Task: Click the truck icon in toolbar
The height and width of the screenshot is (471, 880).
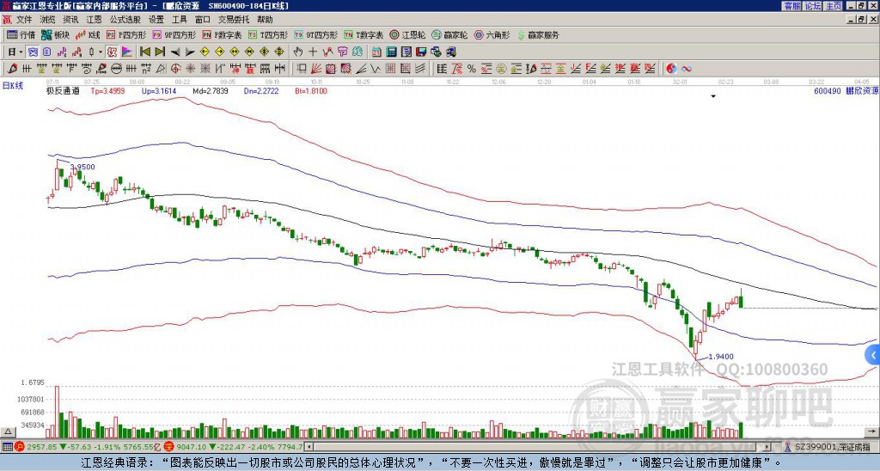Action: pyautogui.click(x=451, y=52)
